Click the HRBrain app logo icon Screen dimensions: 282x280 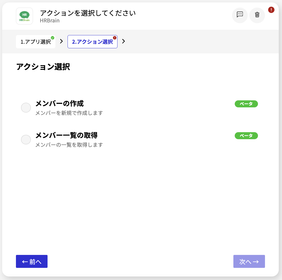click(25, 16)
